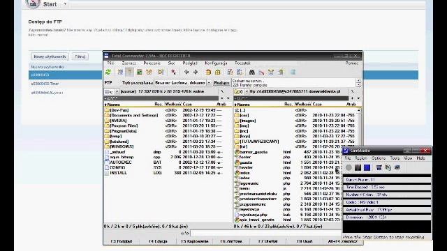
Task: Click the Nowy użytkownik button
Action: coord(50,56)
